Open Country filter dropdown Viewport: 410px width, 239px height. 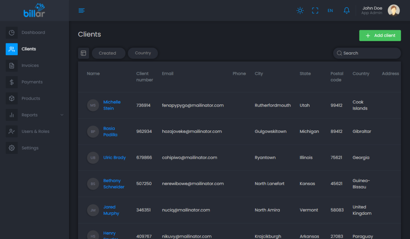pyautogui.click(x=143, y=53)
